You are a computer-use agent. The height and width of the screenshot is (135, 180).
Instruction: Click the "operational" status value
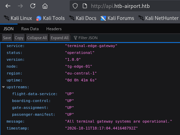click(80, 53)
